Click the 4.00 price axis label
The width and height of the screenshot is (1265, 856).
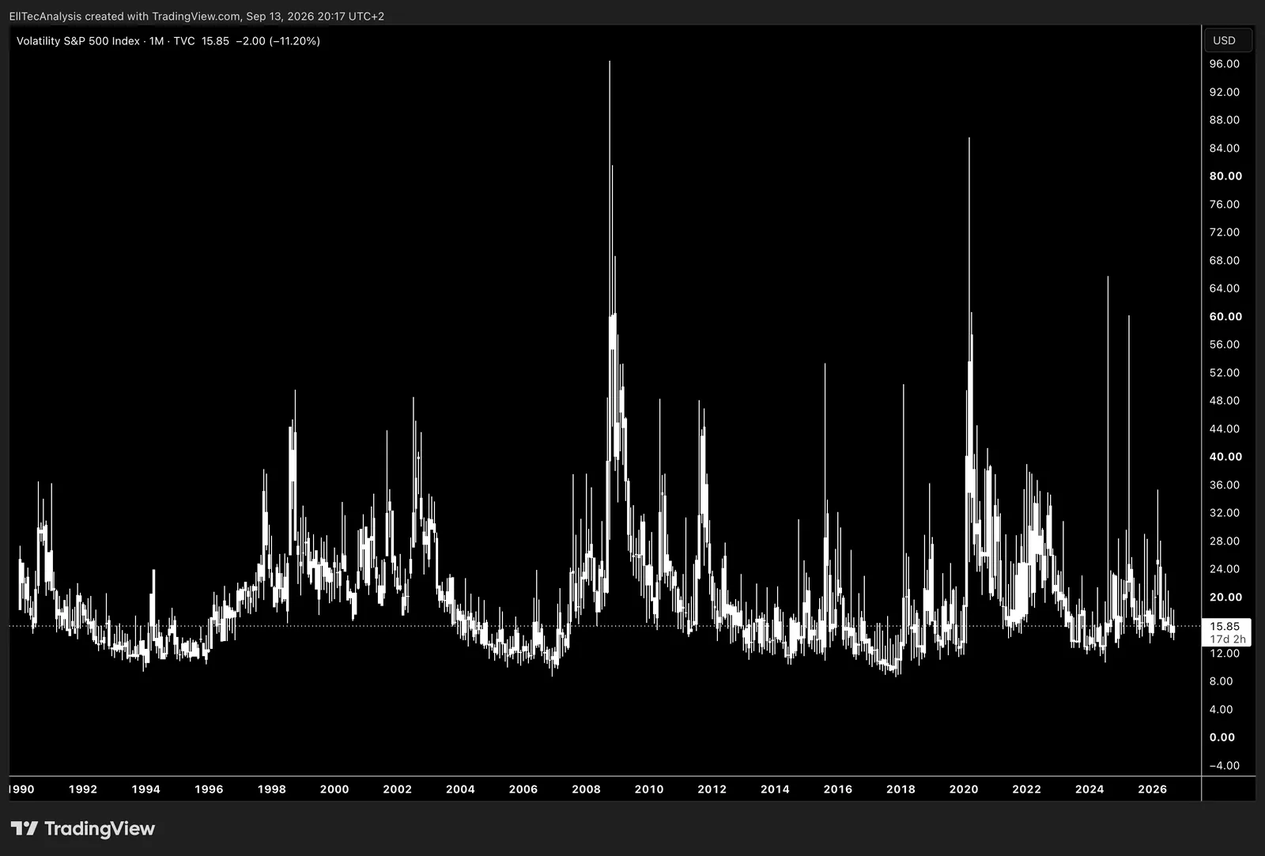coord(1221,710)
